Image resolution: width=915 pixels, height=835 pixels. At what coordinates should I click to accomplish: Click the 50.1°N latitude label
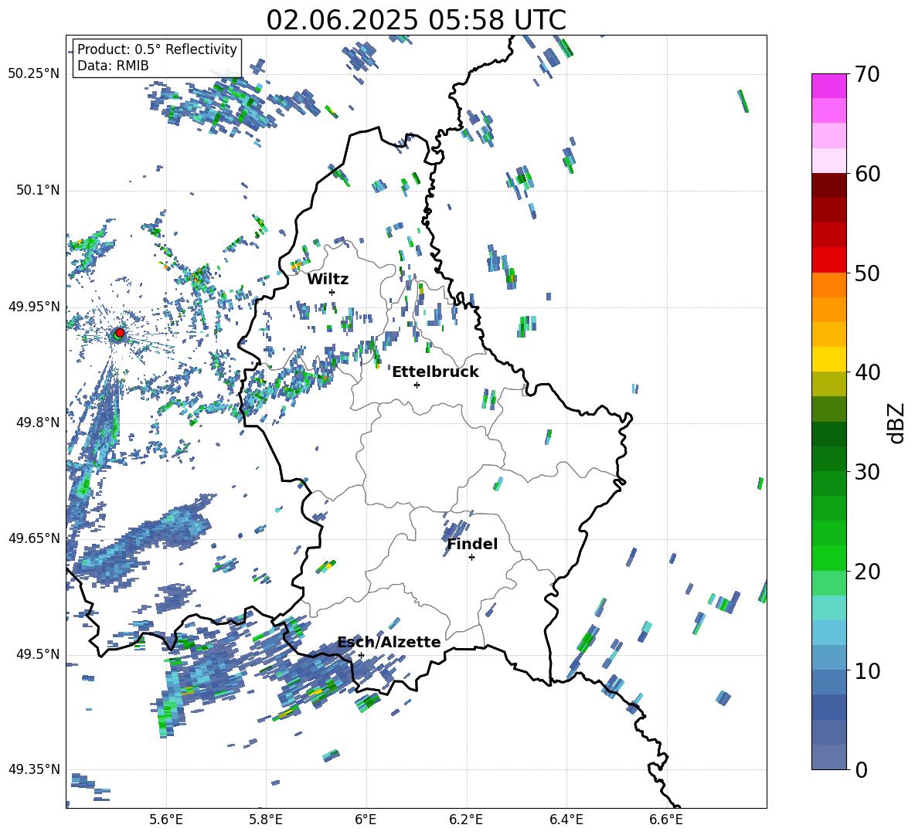point(38,190)
